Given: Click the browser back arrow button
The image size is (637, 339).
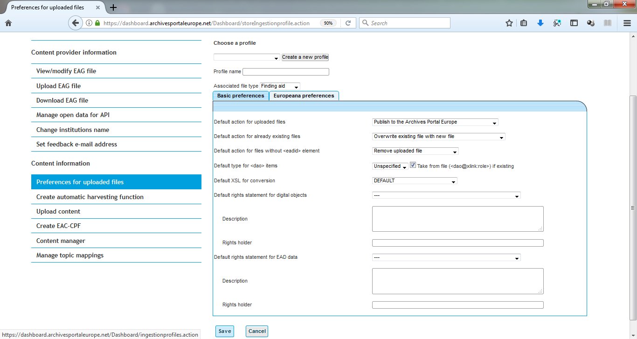Looking at the screenshot, I should [x=75, y=23].
